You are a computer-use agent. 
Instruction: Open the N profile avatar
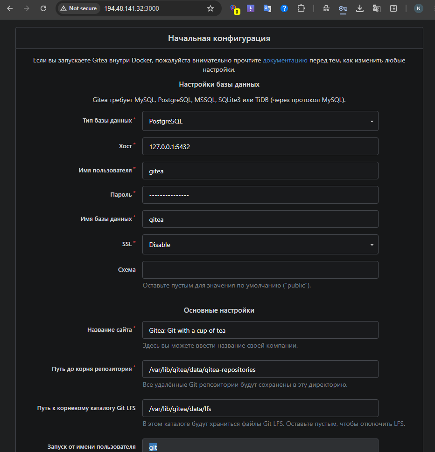pyautogui.click(x=419, y=9)
